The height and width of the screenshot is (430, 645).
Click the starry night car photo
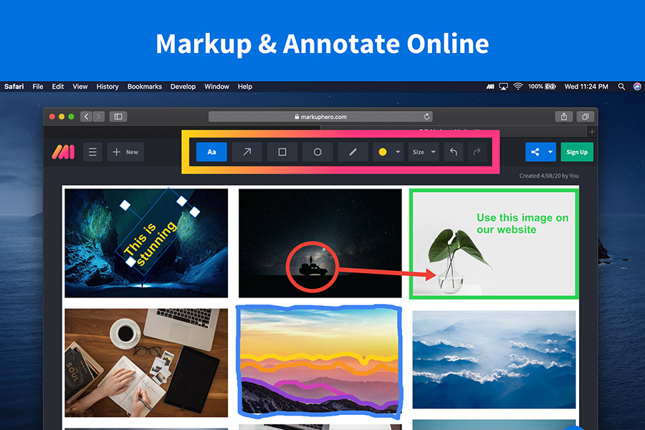click(320, 243)
